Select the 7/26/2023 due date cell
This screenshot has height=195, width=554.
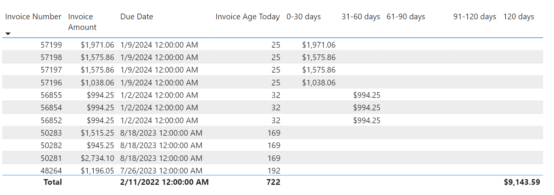coord(161,170)
